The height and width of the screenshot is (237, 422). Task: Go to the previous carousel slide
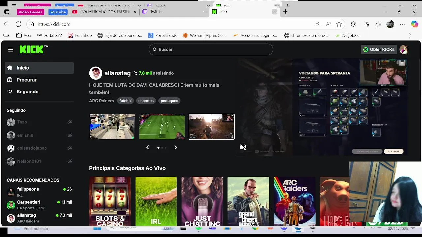[x=148, y=148]
